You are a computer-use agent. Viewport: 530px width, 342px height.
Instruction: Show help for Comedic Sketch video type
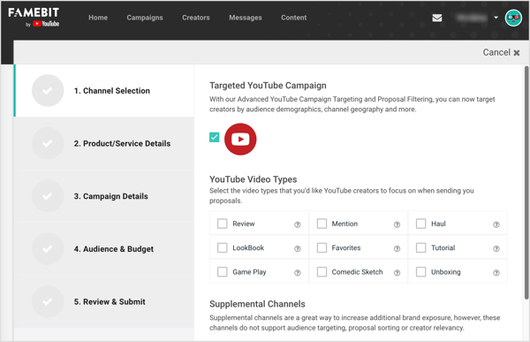coord(397,273)
